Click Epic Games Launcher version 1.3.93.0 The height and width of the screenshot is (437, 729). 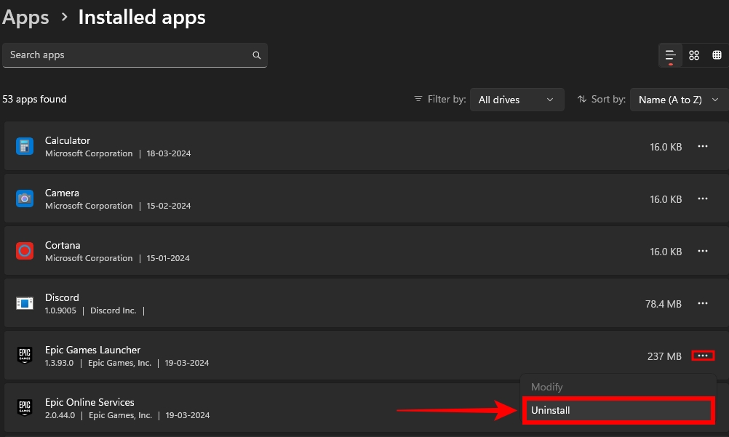59,363
